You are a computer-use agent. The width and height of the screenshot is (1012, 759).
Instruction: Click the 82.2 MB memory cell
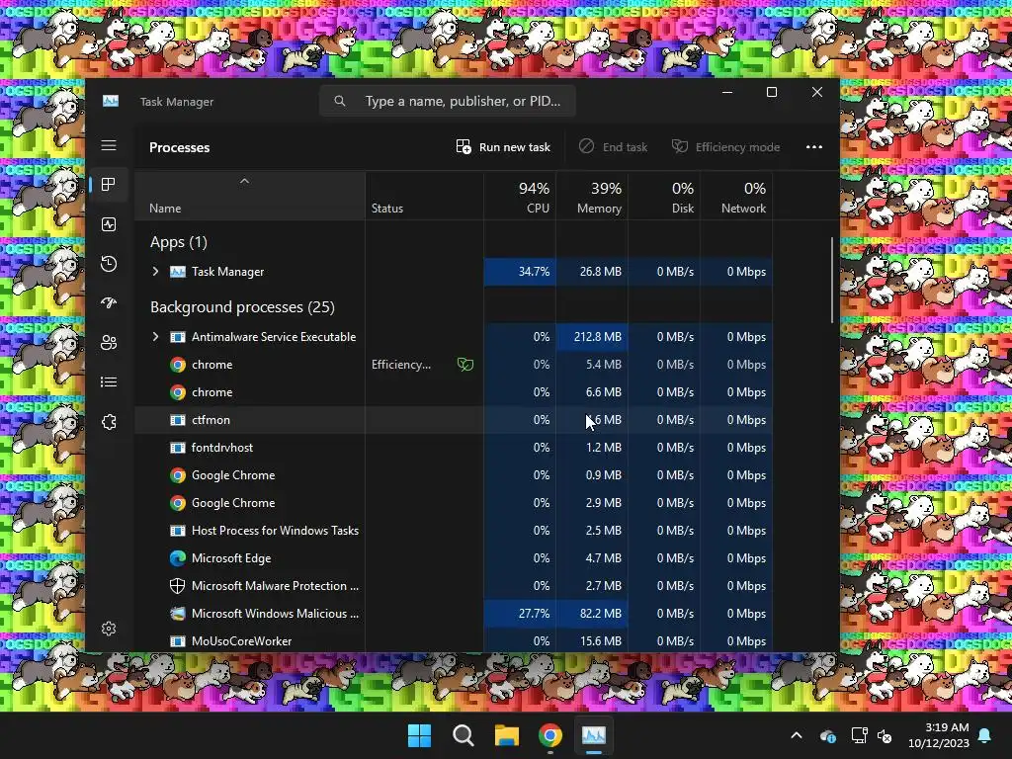tap(592, 614)
